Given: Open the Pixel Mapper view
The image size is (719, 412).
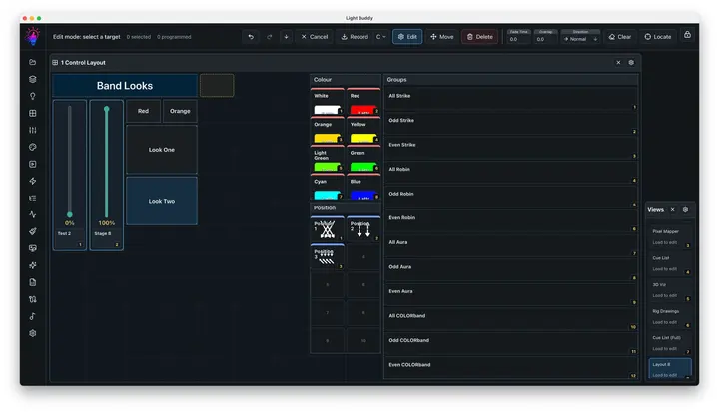Looking at the screenshot, I should (x=670, y=237).
